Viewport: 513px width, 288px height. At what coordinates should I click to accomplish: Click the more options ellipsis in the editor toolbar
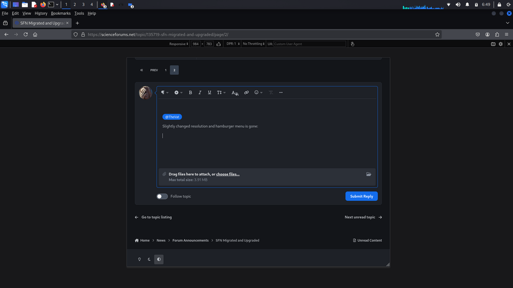point(281,93)
